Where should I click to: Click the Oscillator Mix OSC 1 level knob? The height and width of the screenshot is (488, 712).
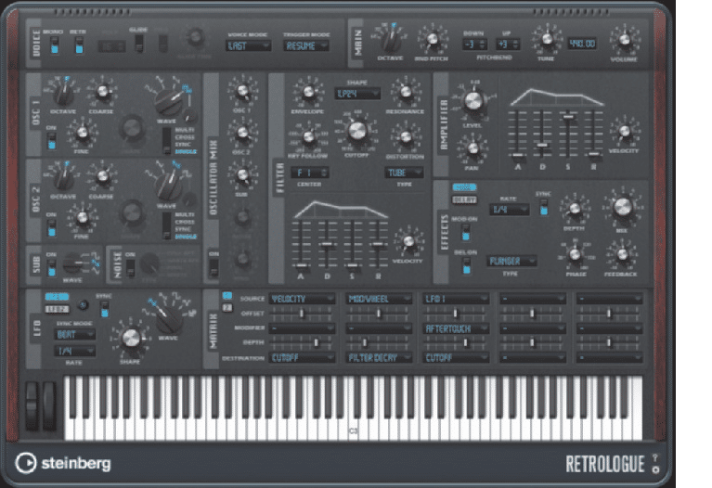point(242,91)
